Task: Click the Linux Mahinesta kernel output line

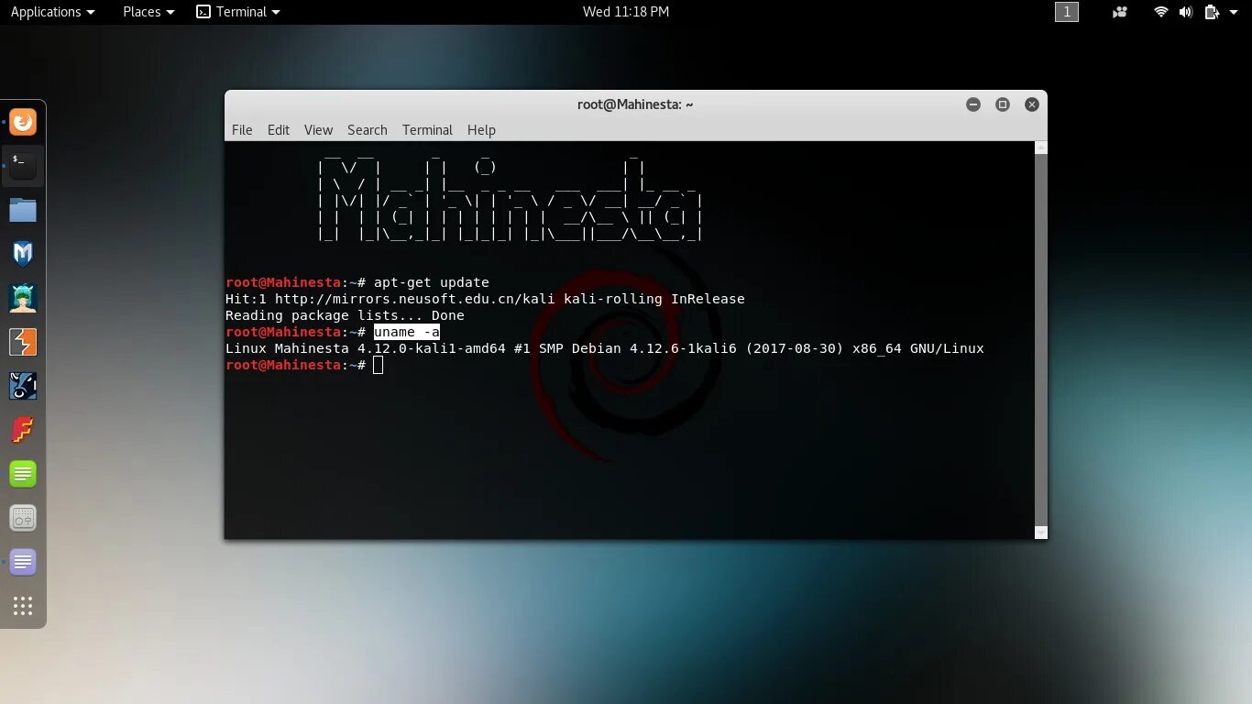Action: click(x=605, y=348)
